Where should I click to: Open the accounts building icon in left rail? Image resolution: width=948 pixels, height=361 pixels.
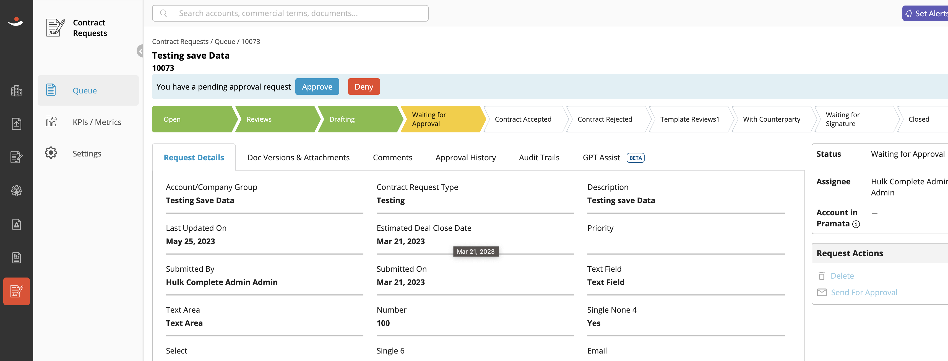[16, 90]
